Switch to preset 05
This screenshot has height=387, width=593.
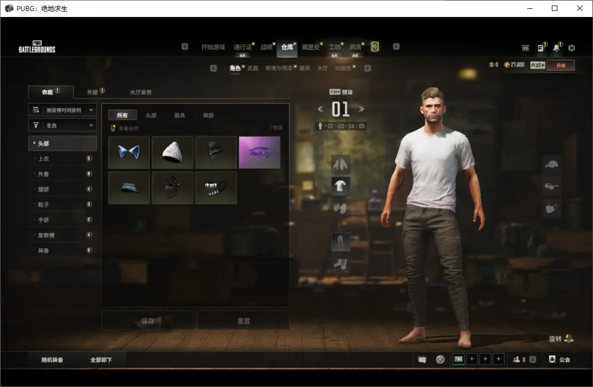click(362, 126)
